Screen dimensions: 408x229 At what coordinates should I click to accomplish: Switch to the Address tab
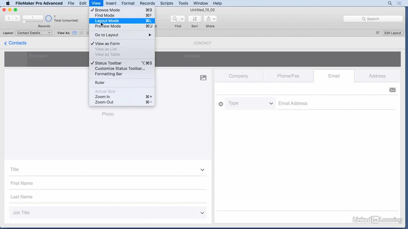377,76
